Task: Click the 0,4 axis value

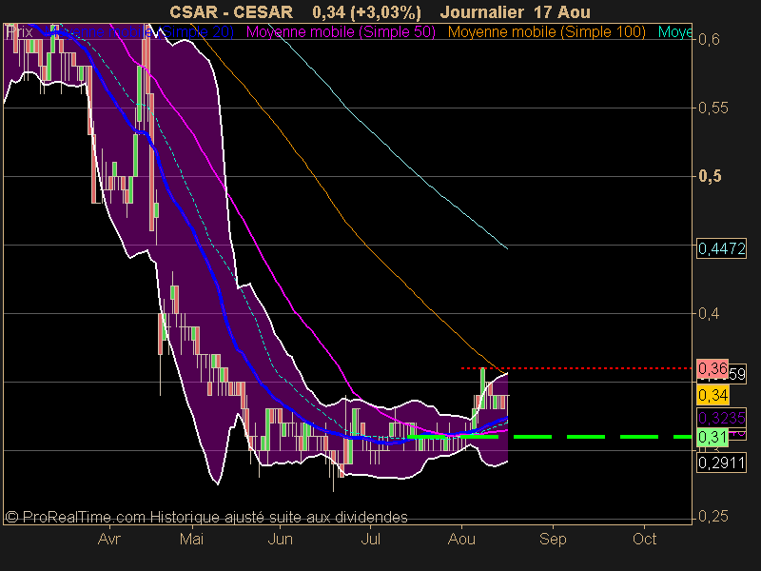Action: point(709,313)
